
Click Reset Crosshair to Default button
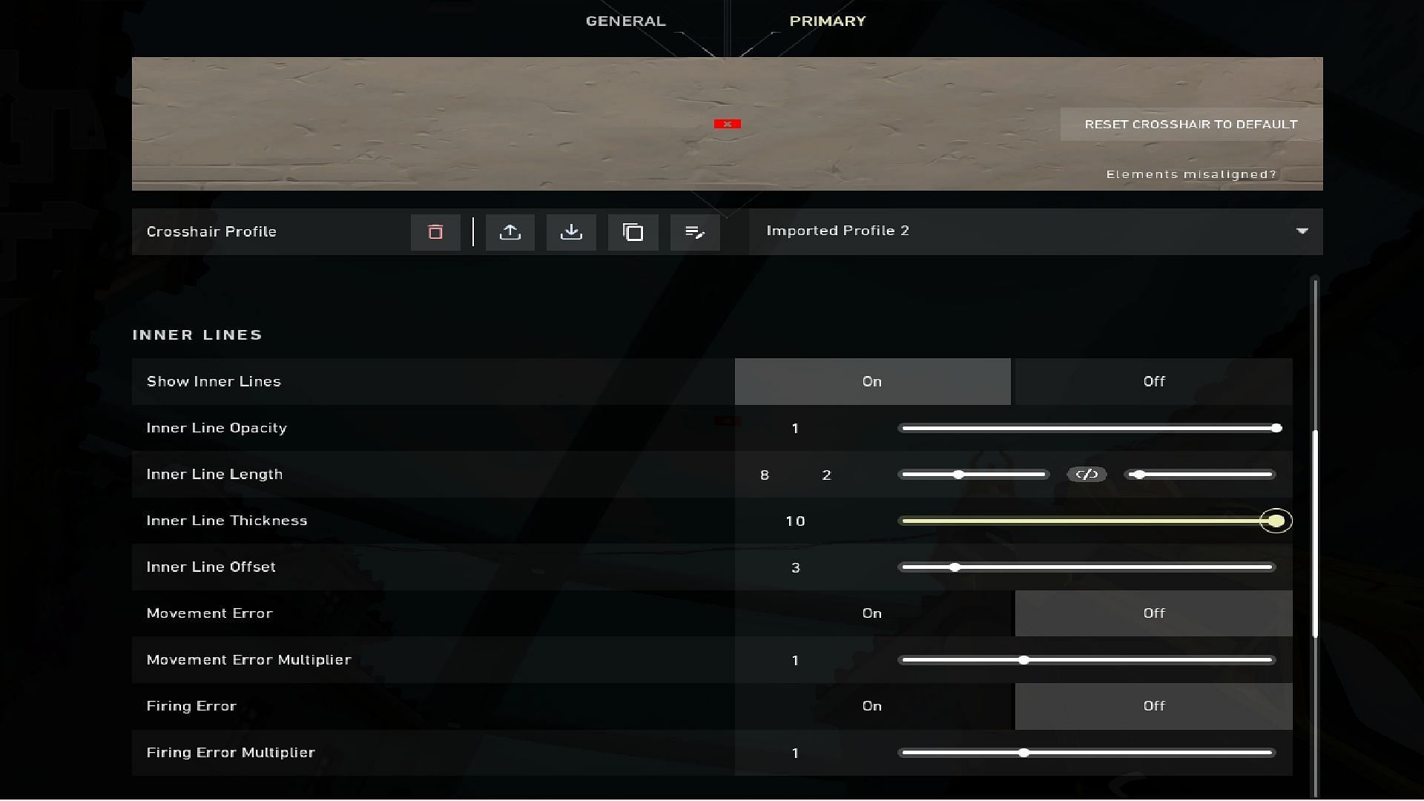pos(1191,123)
